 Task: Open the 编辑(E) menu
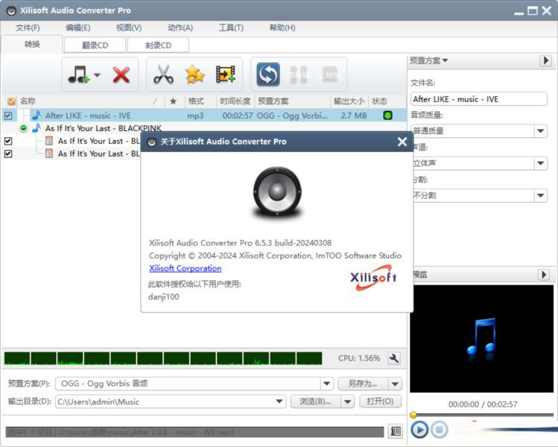coord(78,28)
